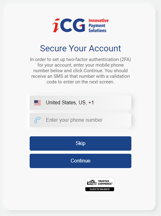Screen dimensions: 161x216
Task: Click the blue phone handset icon
Action: 37,120
